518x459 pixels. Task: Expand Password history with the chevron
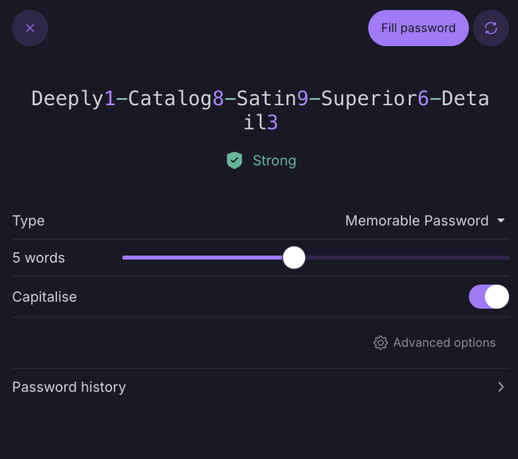coord(501,387)
